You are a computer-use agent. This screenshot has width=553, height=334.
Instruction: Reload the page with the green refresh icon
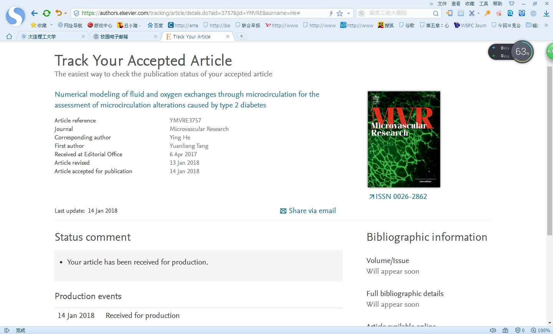(46, 13)
